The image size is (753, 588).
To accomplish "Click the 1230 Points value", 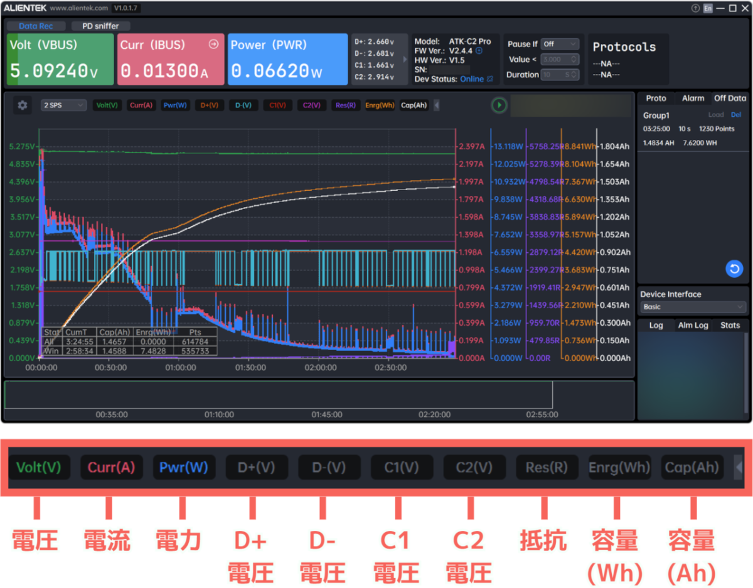I will [x=717, y=129].
